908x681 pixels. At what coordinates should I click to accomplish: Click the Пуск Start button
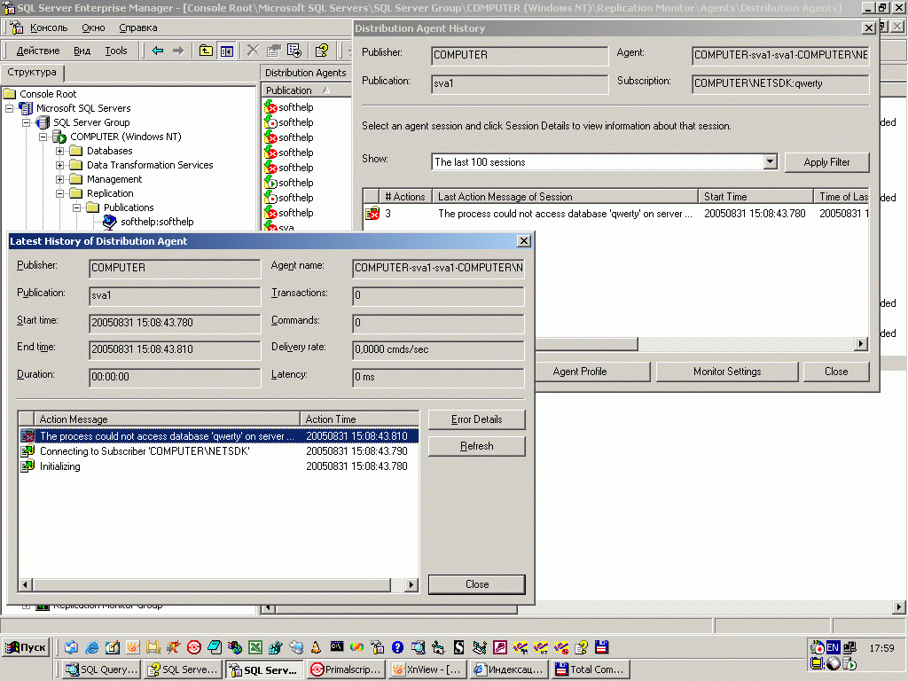pyautogui.click(x=26, y=647)
